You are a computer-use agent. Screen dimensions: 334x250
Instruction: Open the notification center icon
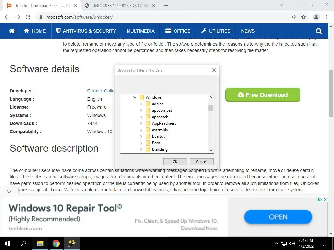(323, 243)
